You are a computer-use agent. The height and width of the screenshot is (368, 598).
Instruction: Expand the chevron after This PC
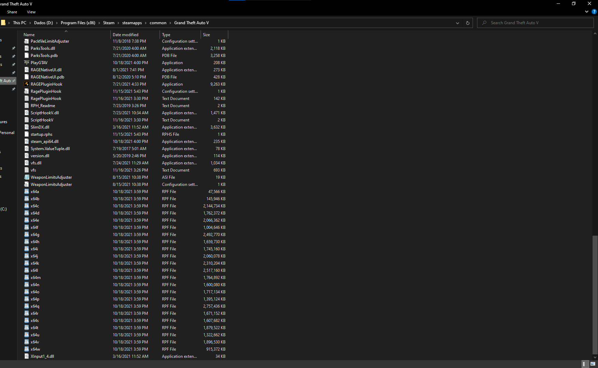(x=30, y=23)
